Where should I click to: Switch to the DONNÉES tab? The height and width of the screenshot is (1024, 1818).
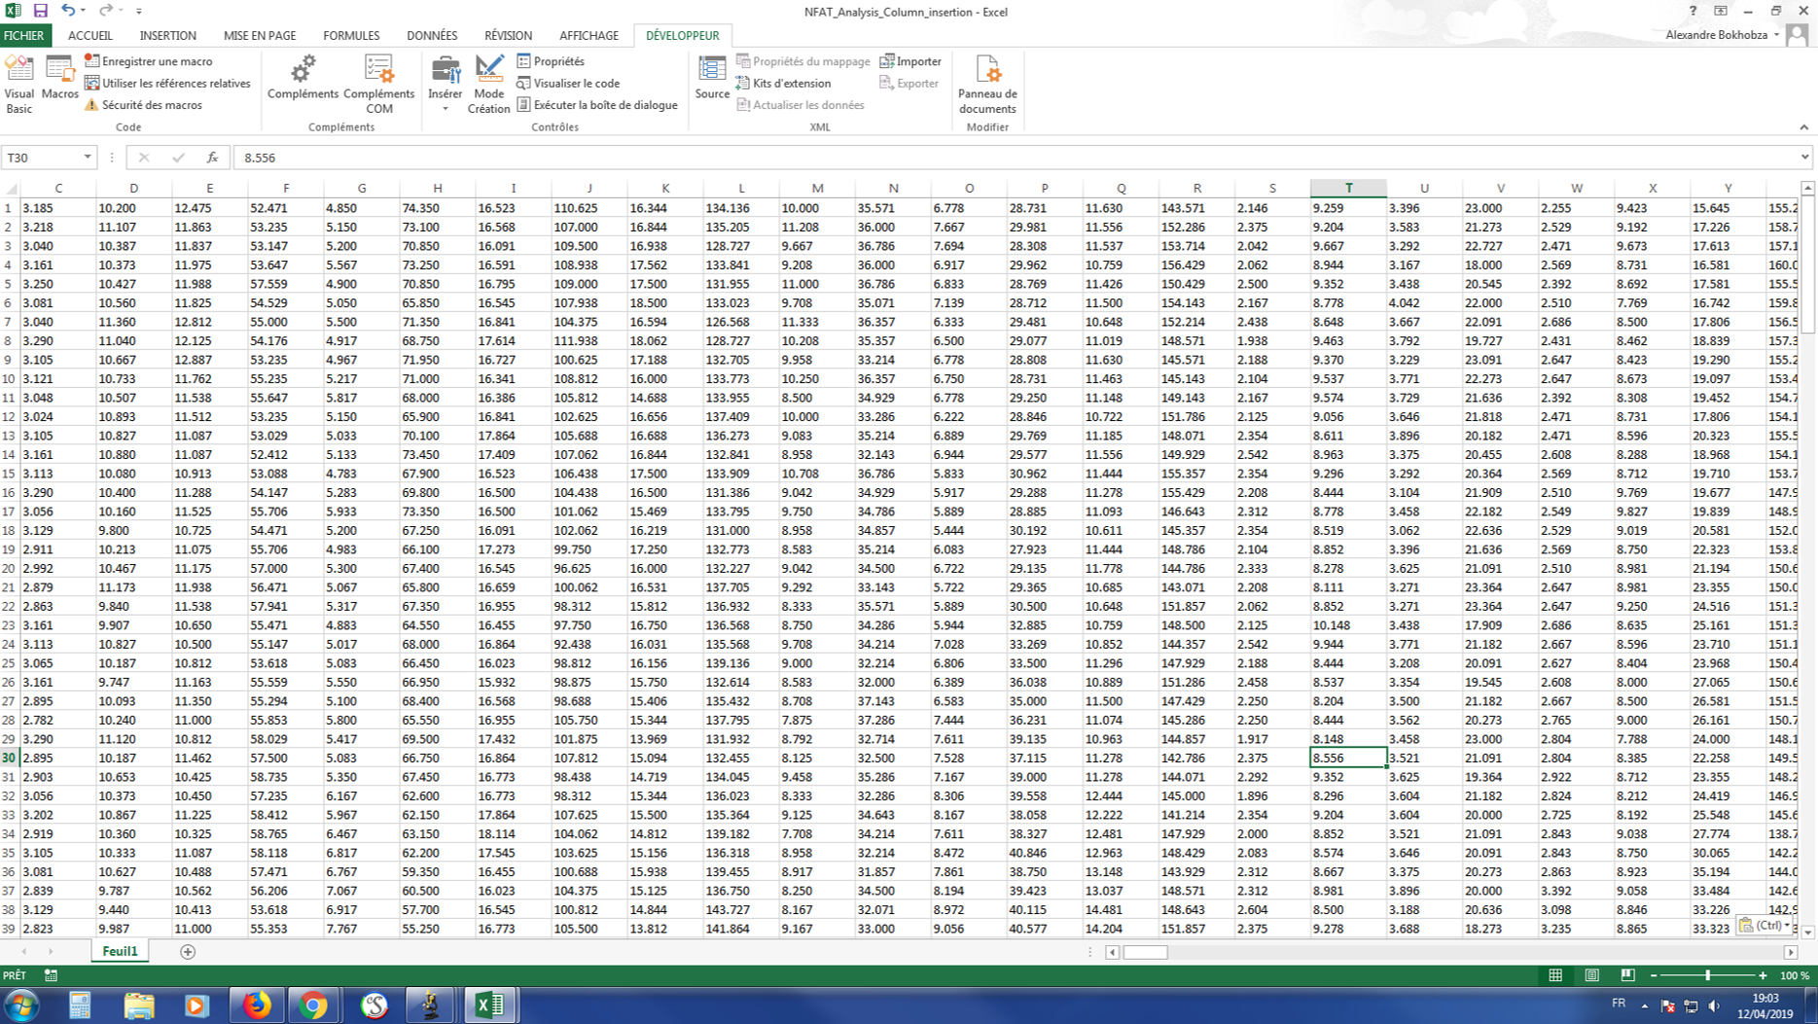432,35
